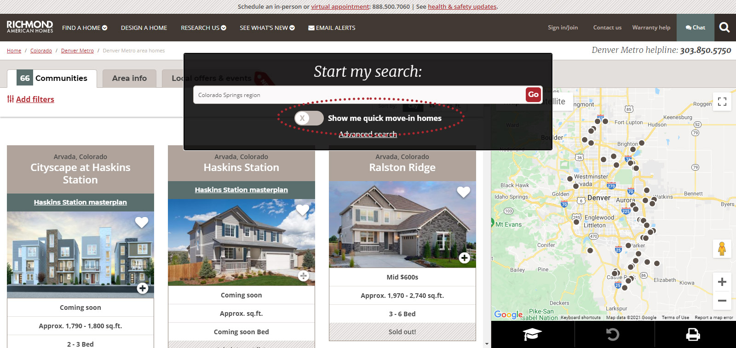Click Approx. 1,790 - 1,800 sq.ft. text
The height and width of the screenshot is (348, 736).
80,326
